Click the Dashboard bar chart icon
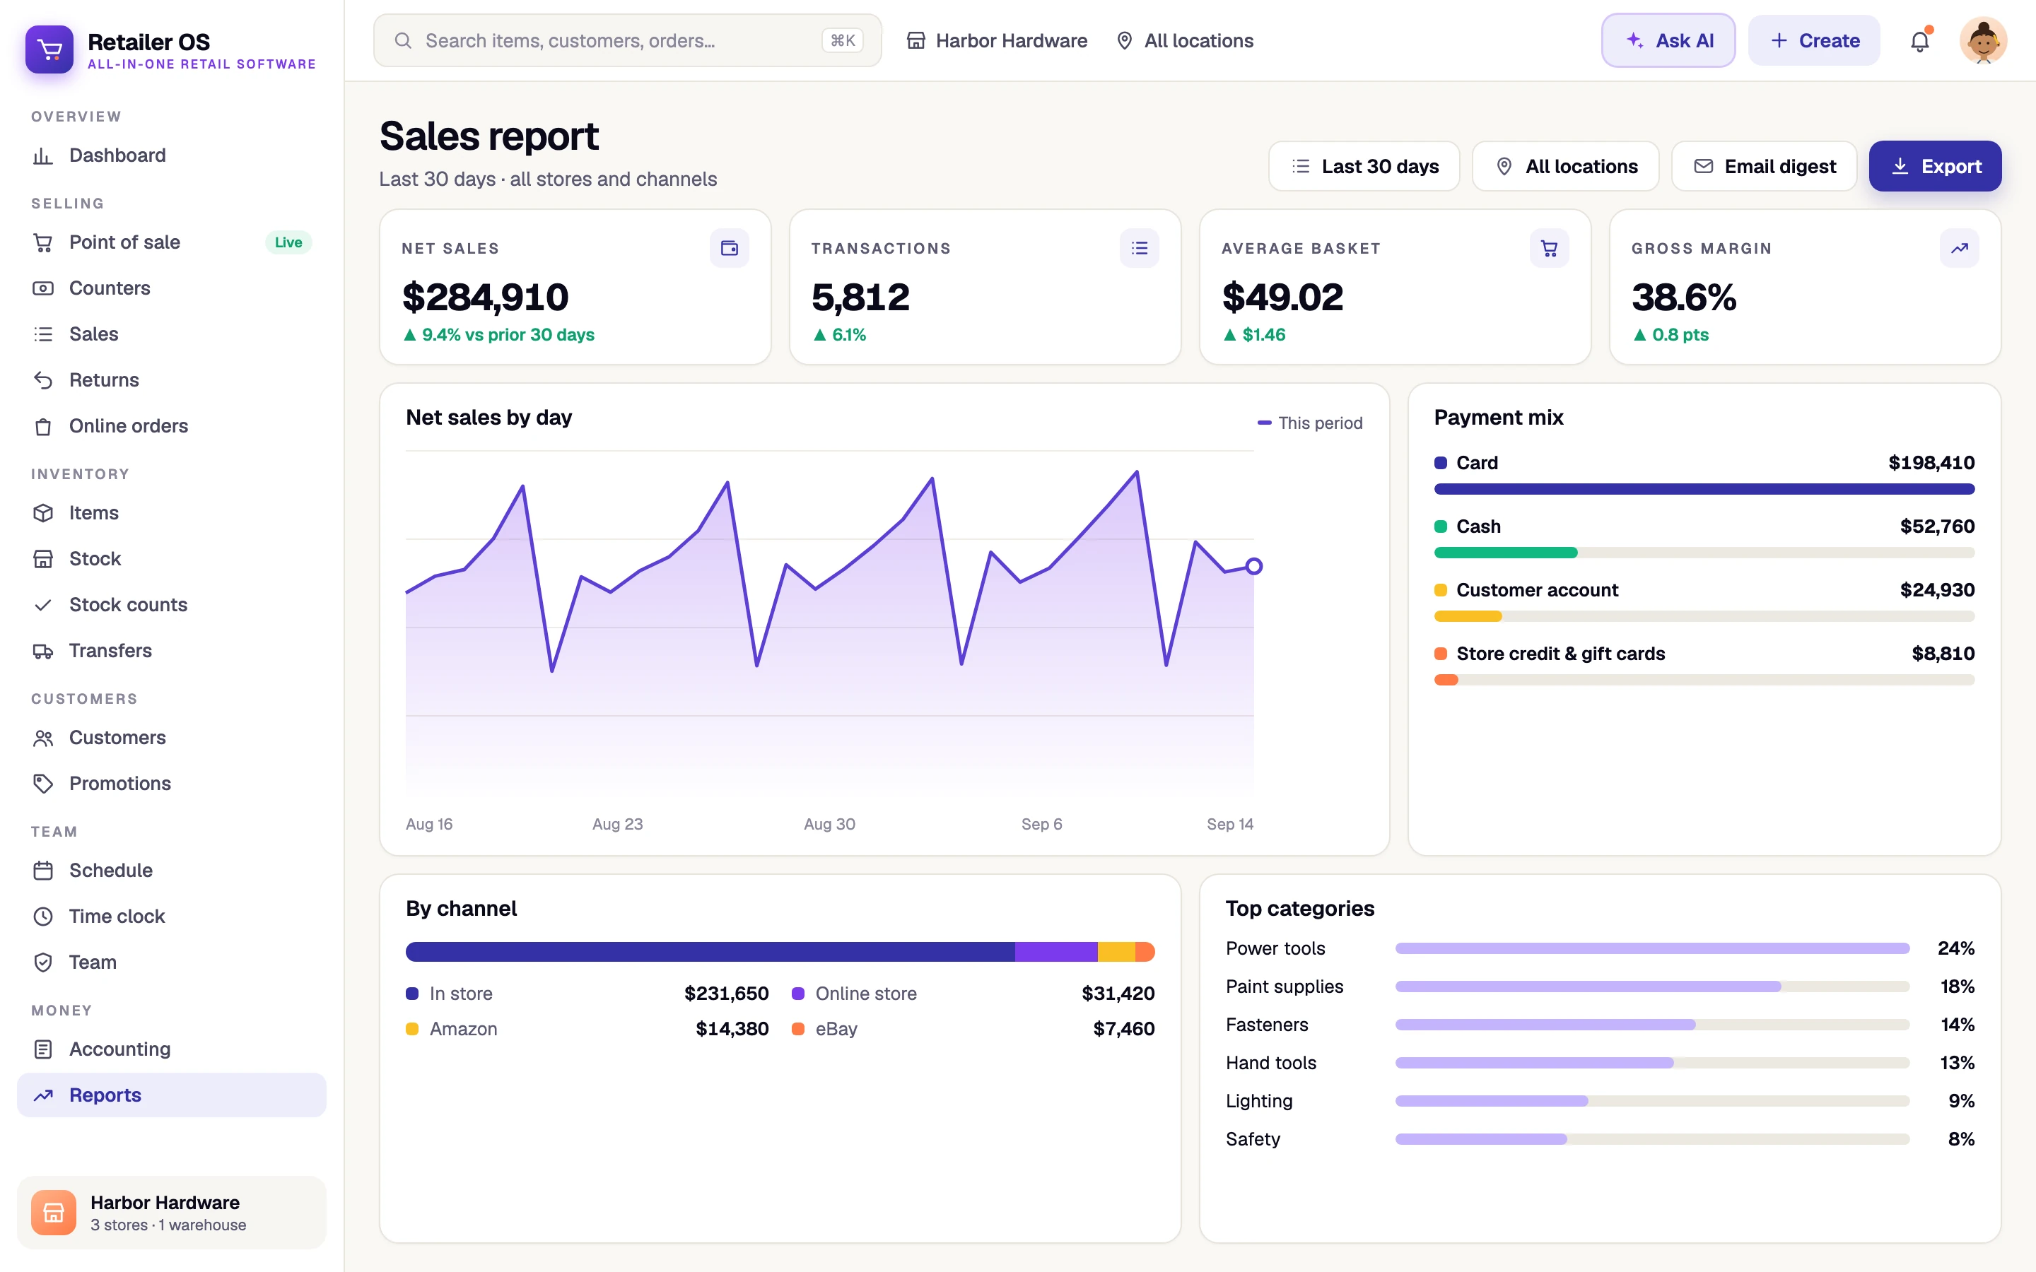This screenshot has width=2036, height=1272. [43, 155]
